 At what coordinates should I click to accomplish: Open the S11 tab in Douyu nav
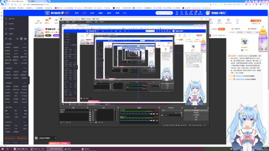125,13
